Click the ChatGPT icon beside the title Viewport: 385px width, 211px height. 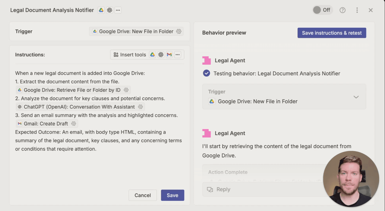point(109,10)
